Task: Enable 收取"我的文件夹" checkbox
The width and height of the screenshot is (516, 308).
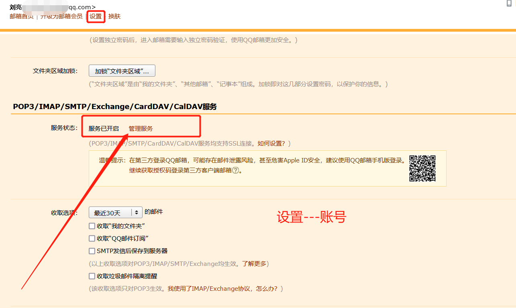Action: coord(92,226)
